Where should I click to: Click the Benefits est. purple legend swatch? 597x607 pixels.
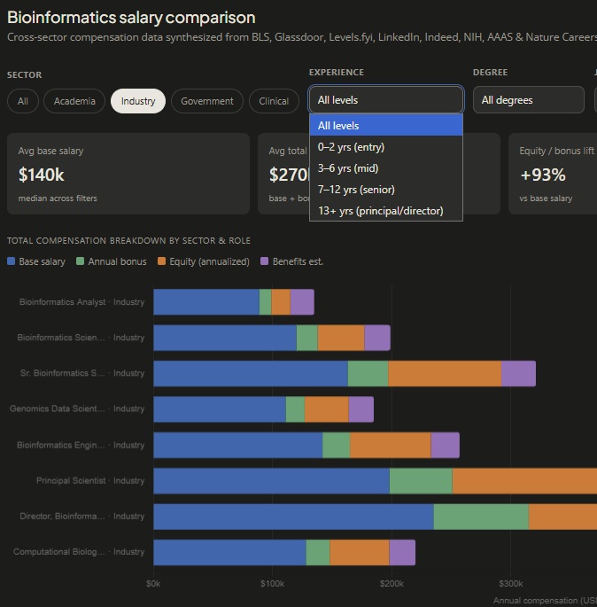[265, 261]
